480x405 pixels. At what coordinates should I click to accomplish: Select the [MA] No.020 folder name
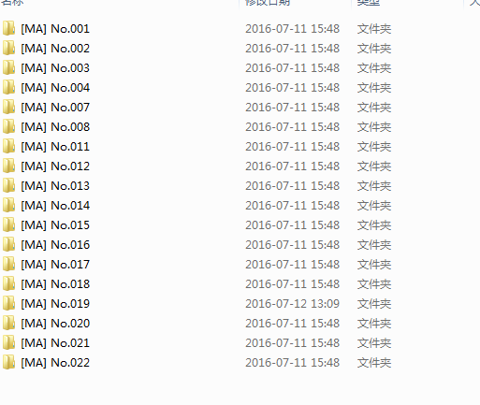pos(55,324)
